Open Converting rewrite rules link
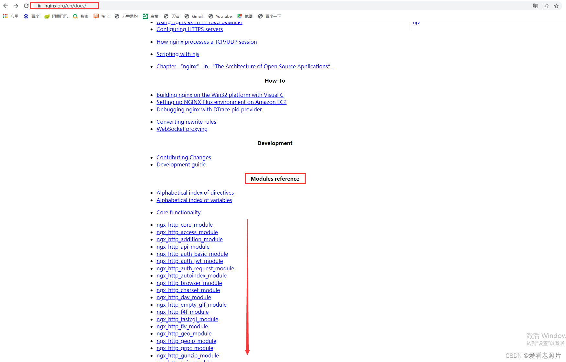This screenshot has width=566, height=362. click(186, 122)
